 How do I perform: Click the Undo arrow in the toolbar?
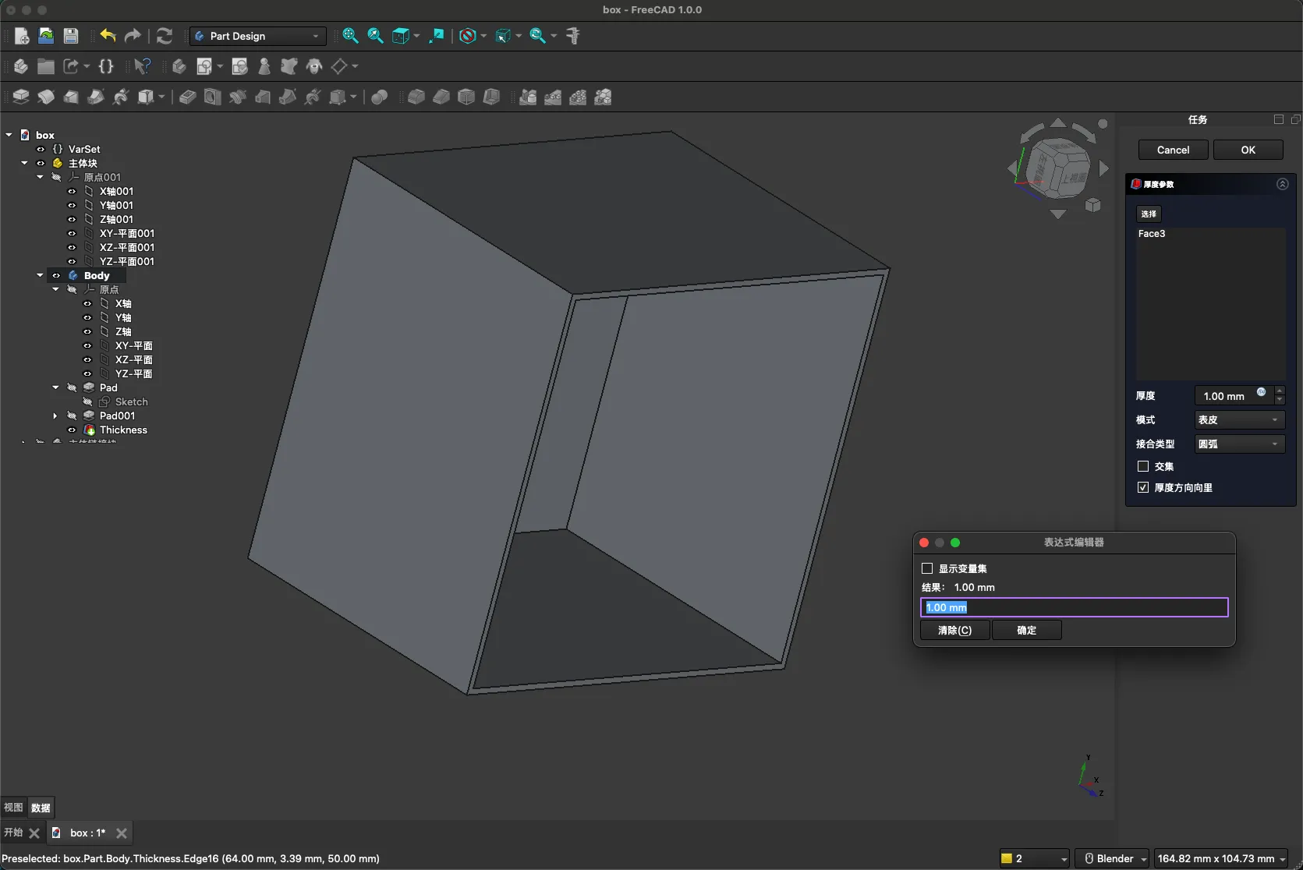(x=108, y=36)
